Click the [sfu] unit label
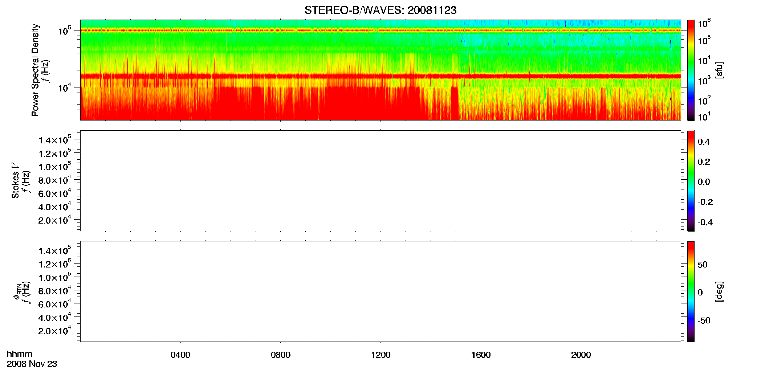Viewport: 761px width, 392px height. pos(719,70)
